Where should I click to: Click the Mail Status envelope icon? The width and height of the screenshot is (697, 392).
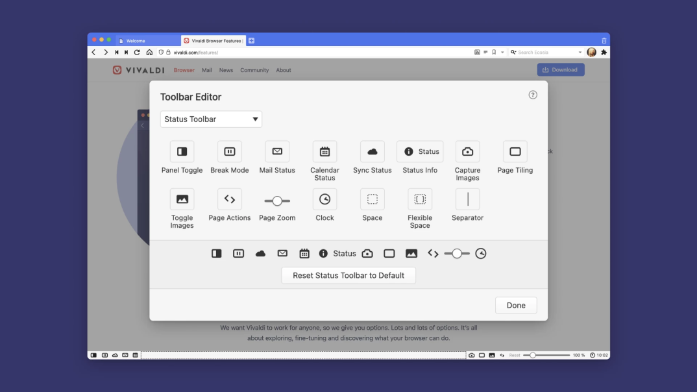277,151
